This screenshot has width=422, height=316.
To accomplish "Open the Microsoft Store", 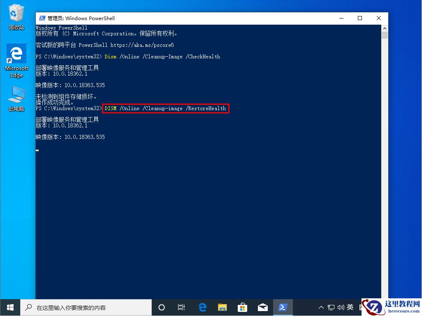I will coord(243,307).
